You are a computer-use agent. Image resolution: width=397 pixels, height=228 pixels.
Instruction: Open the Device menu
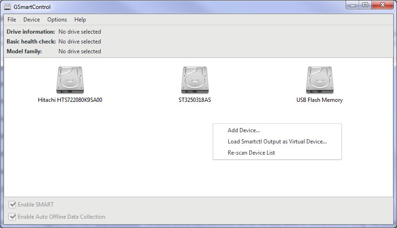pos(32,20)
